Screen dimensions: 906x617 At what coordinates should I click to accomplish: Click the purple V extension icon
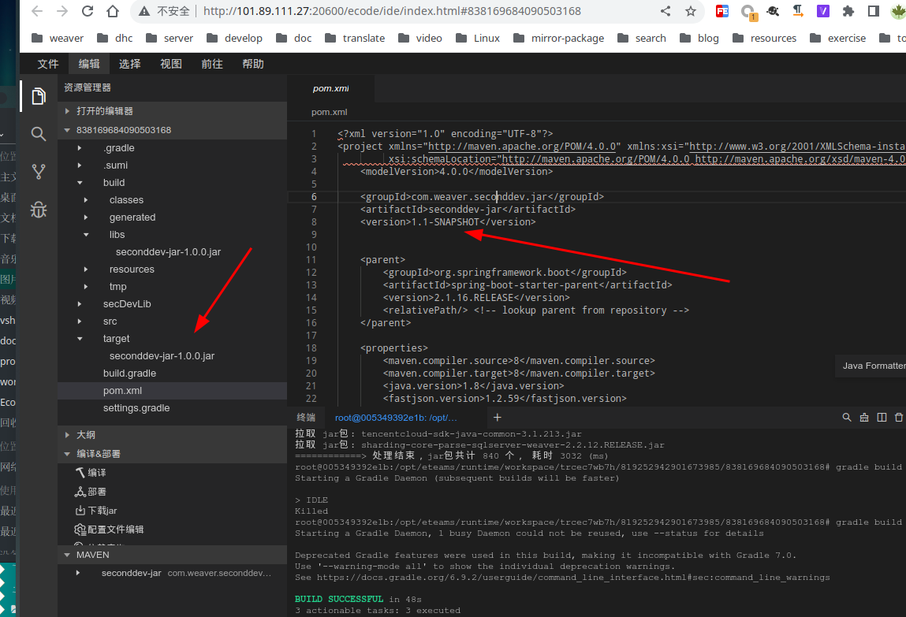point(822,11)
